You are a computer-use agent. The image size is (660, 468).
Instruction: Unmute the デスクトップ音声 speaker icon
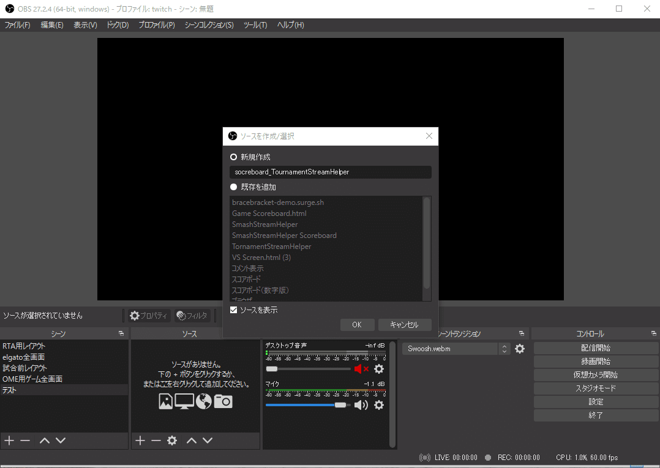361,369
